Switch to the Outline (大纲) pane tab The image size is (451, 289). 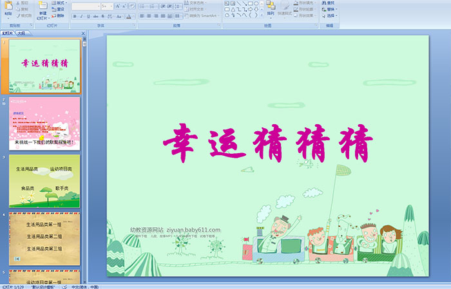[x=21, y=33]
